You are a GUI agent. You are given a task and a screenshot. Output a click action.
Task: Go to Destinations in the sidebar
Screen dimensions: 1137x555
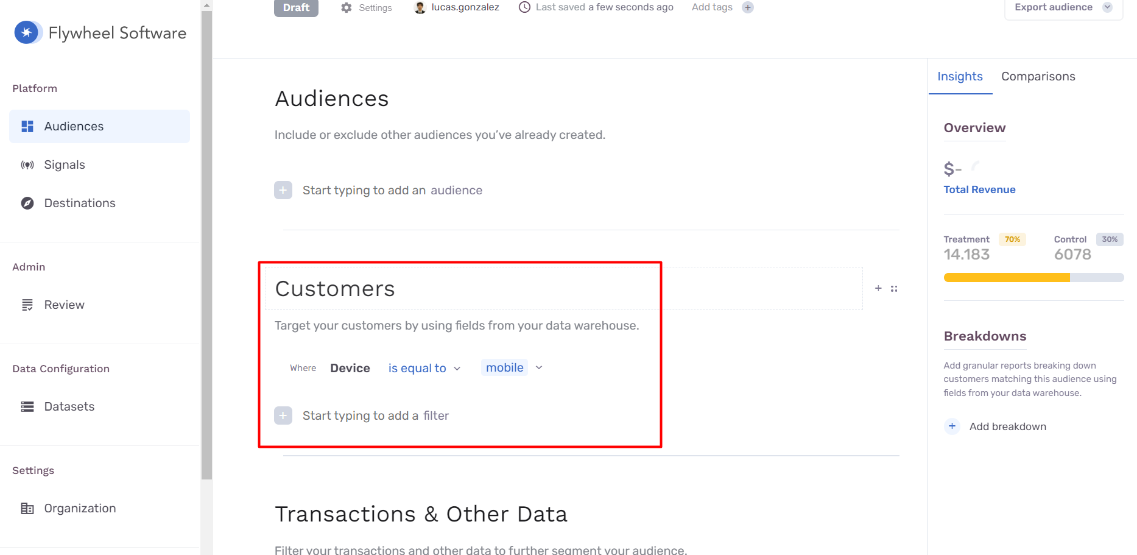(x=80, y=203)
